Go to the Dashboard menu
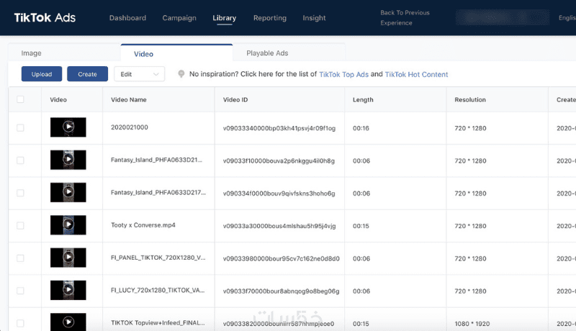576x331 pixels. pyautogui.click(x=127, y=18)
